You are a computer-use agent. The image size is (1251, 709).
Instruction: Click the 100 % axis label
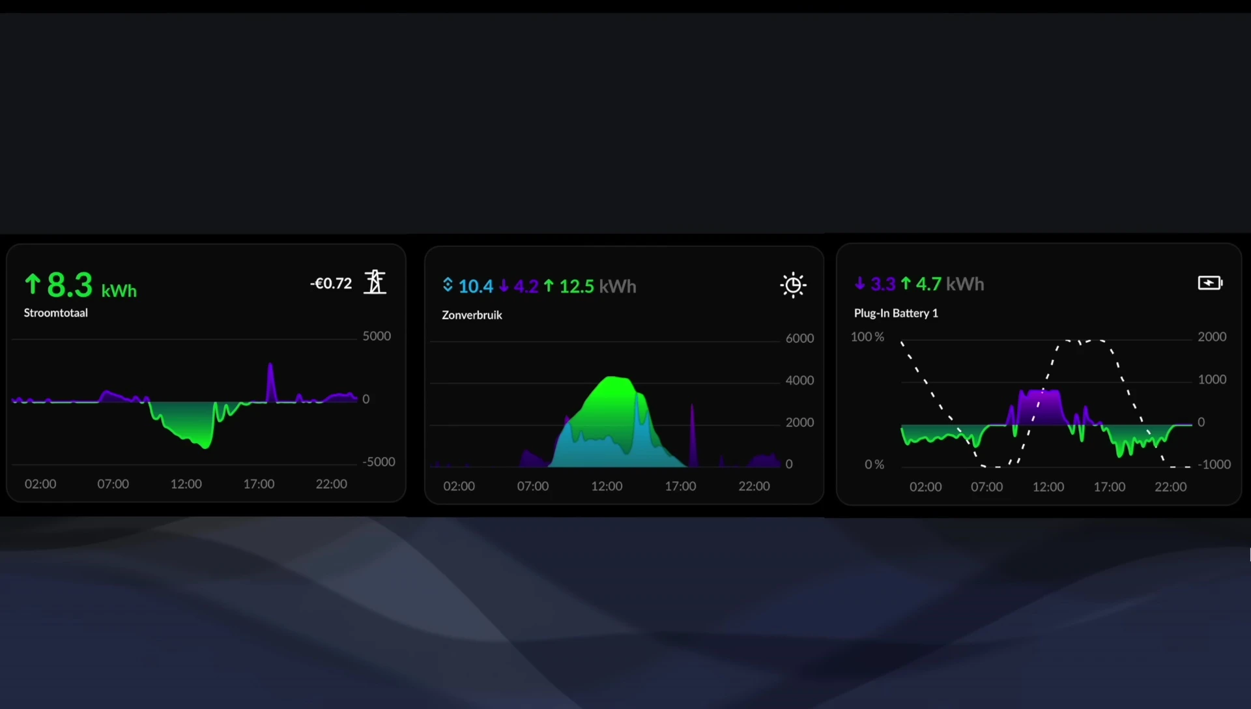[x=867, y=337]
